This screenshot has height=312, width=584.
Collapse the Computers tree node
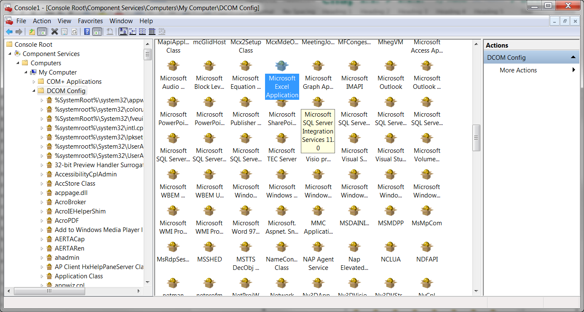[x=18, y=63]
